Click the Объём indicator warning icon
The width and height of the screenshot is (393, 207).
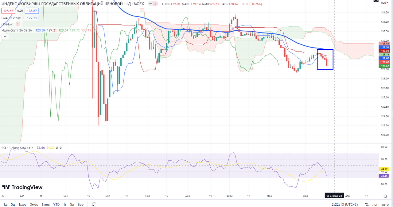18,24
